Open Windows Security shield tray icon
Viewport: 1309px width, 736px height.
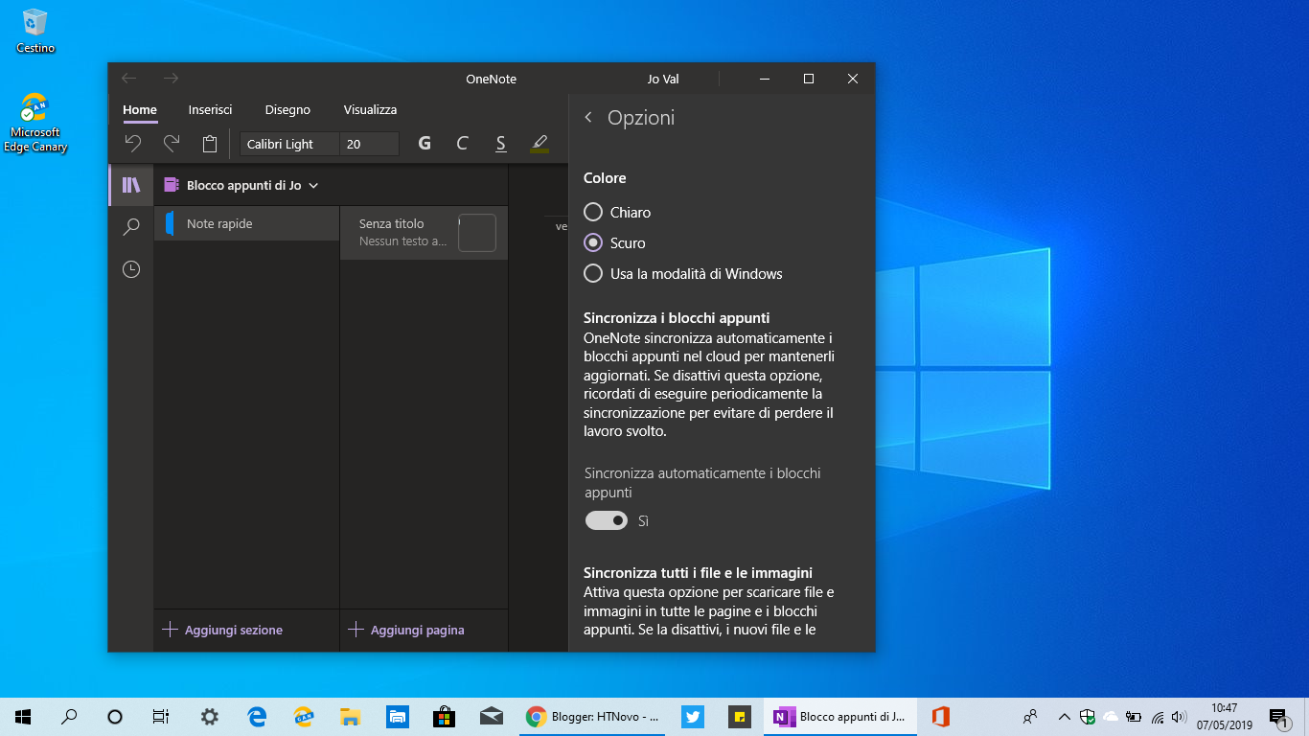click(x=1088, y=717)
